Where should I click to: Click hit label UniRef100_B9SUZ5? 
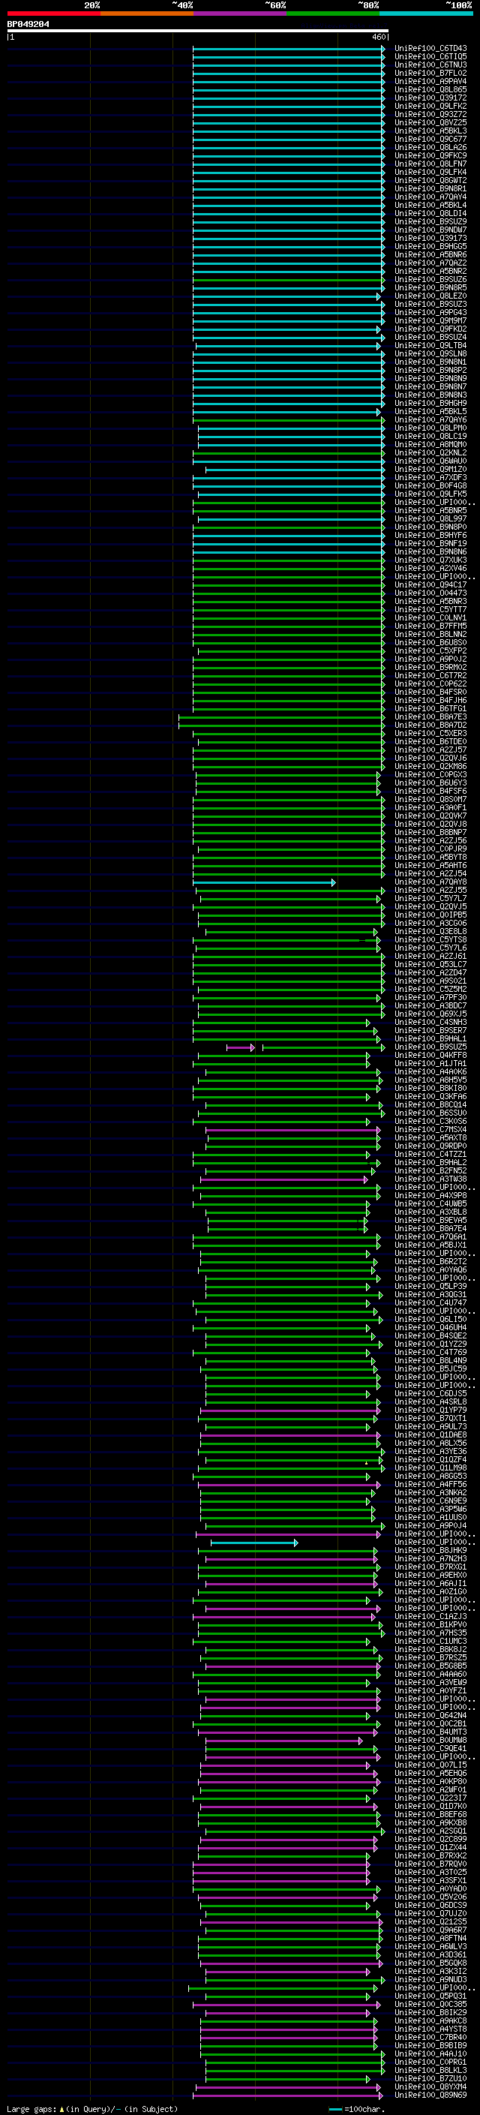pos(430,1047)
